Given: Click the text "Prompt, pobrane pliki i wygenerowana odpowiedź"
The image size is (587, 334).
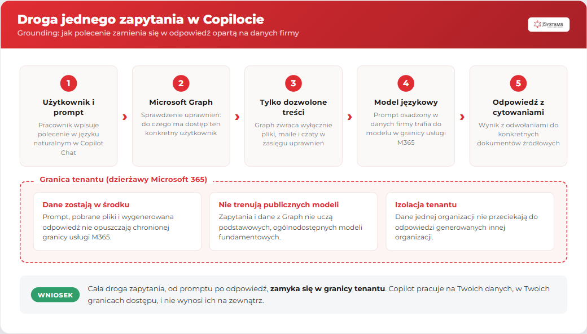Looking at the screenshot, I should (108, 227).
